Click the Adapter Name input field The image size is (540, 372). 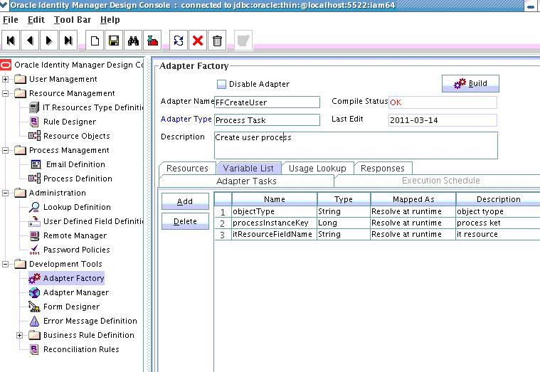coord(267,102)
